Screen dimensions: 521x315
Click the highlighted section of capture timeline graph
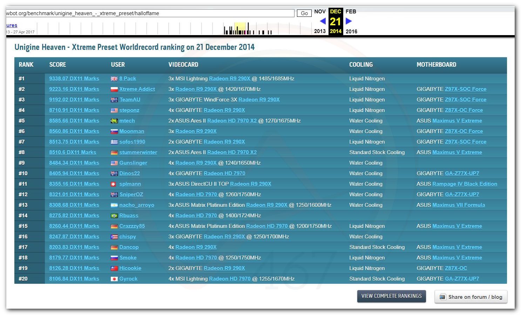pyautogui.click(x=240, y=28)
